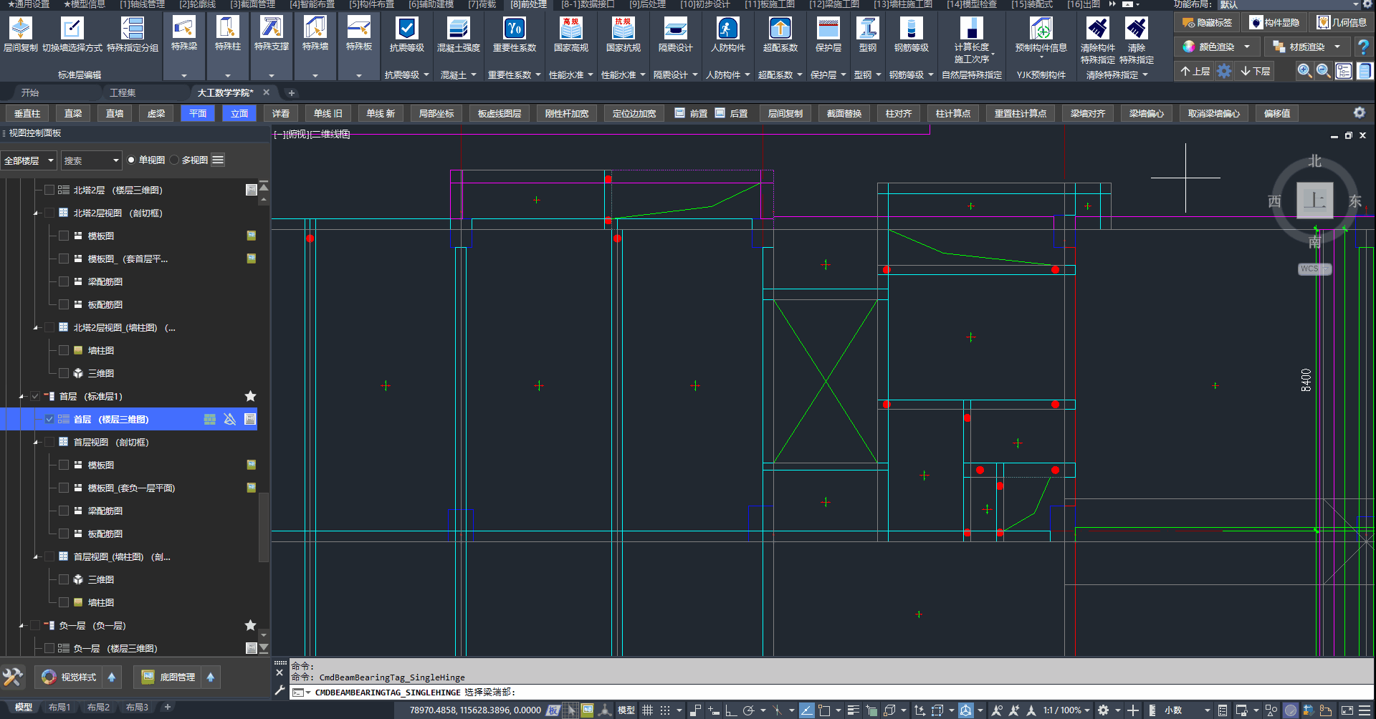Open settings gear right of 偏移值

click(x=1359, y=112)
